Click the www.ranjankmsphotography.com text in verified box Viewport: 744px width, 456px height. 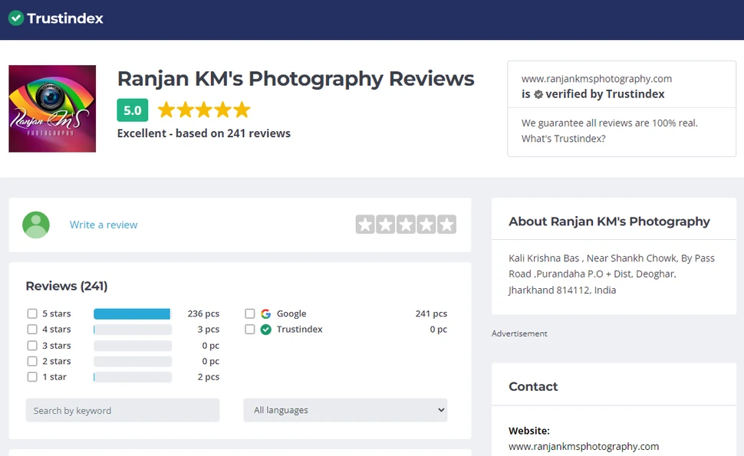pos(597,79)
